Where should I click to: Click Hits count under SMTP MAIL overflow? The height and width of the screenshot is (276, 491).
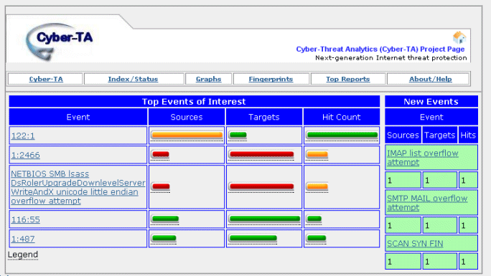[468, 225]
